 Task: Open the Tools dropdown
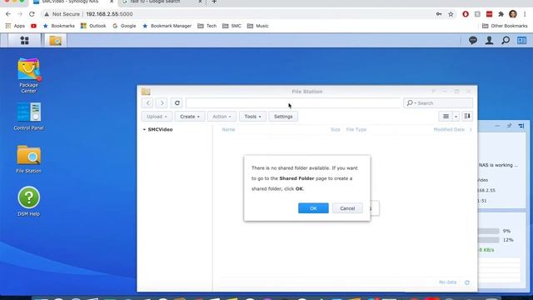(252, 117)
